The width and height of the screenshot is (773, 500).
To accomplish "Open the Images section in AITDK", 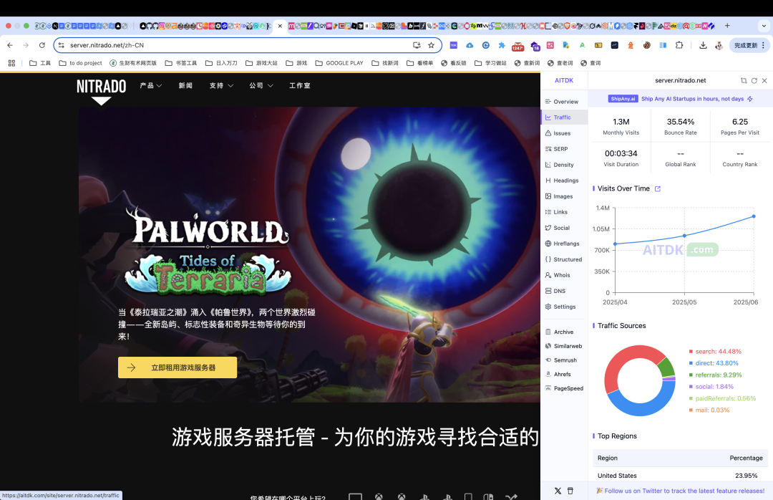I will (x=563, y=196).
